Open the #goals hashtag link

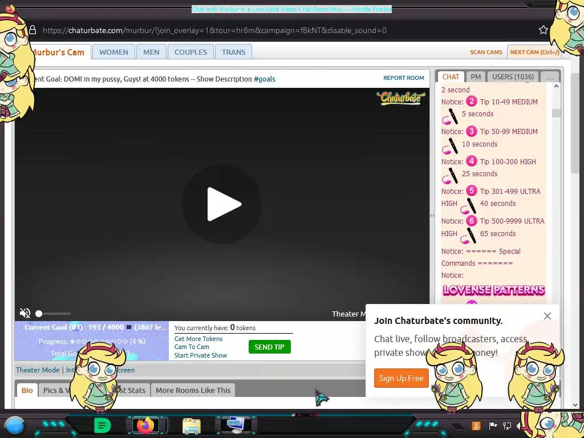point(265,79)
